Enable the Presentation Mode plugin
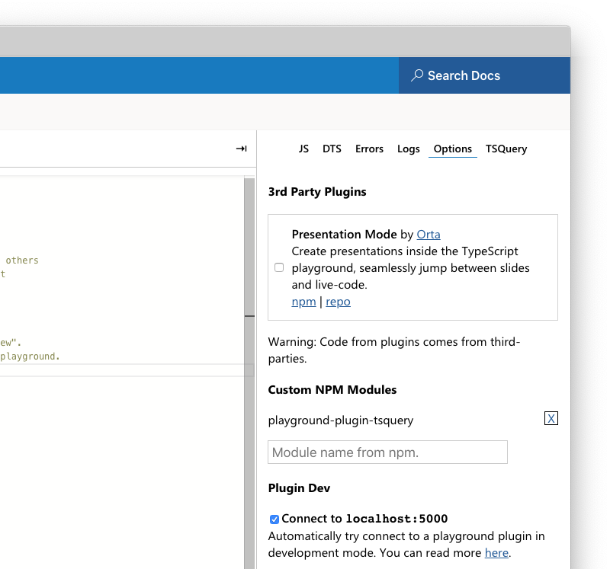 tap(279, 267)
